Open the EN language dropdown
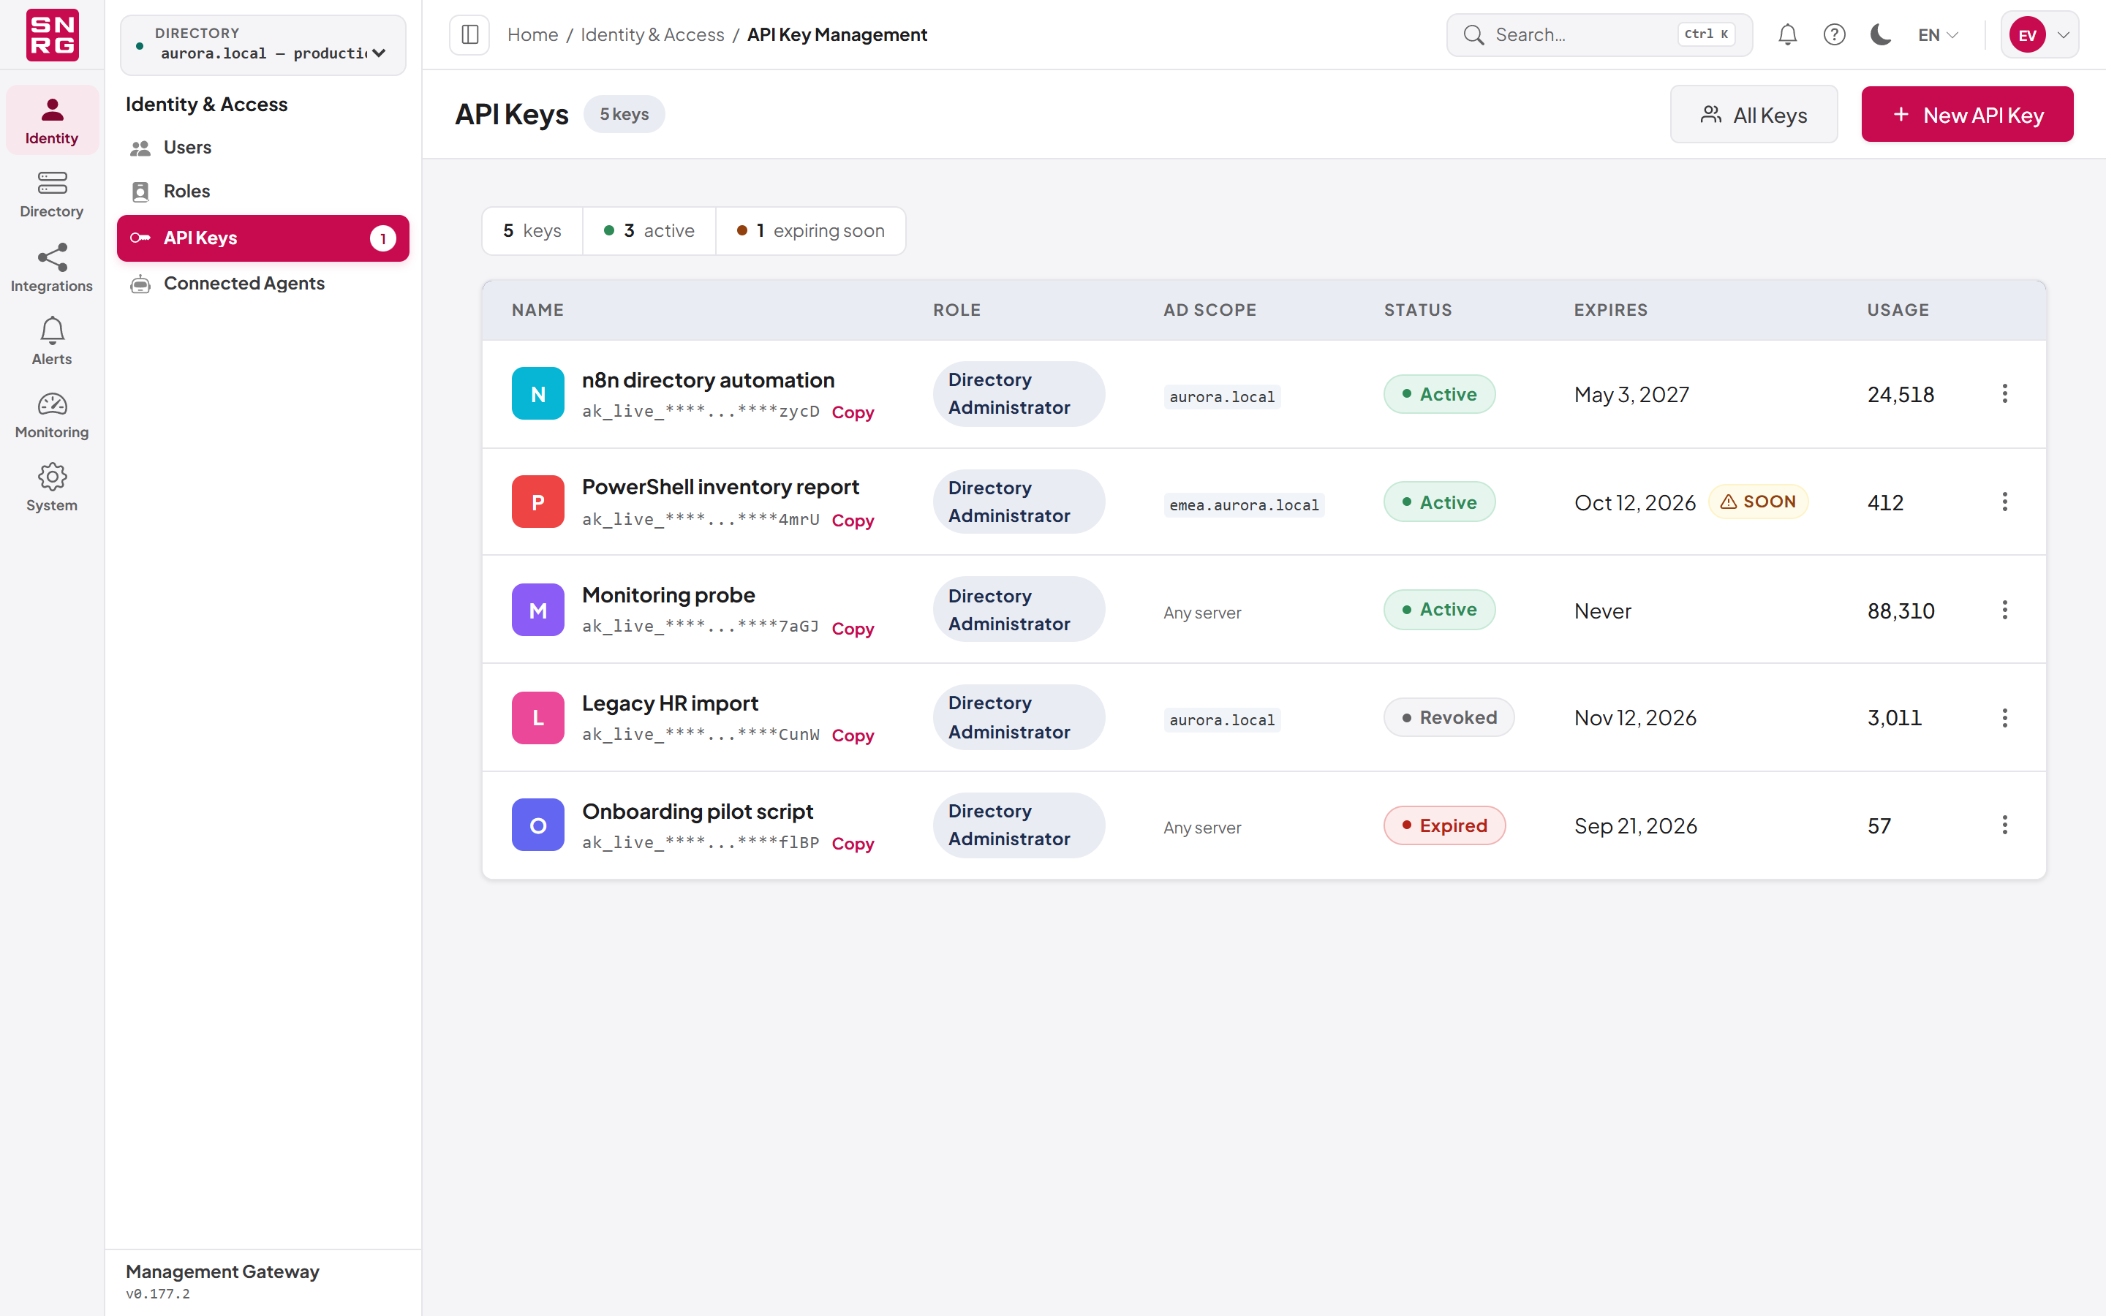Image resolution: width=2106 pixels, height=1316 pixels. (x=1938, y=35)
